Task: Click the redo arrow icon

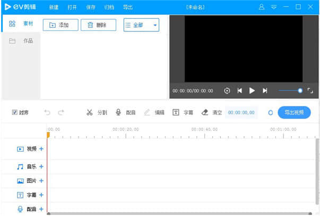Action: click(x=61, y=113)
